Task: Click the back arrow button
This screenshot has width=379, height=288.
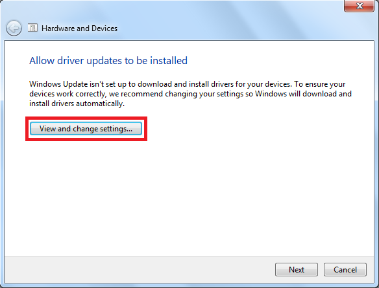Action: pyautogui.click(x=14, y=28)
